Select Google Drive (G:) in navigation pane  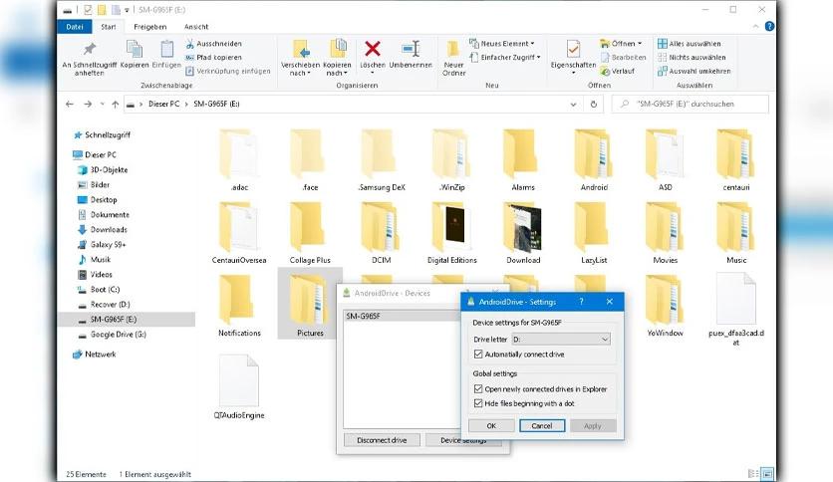[118, 335]
